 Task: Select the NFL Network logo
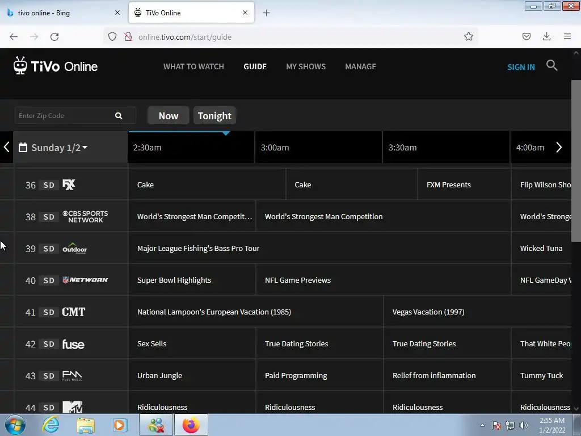tap(85, 280)
